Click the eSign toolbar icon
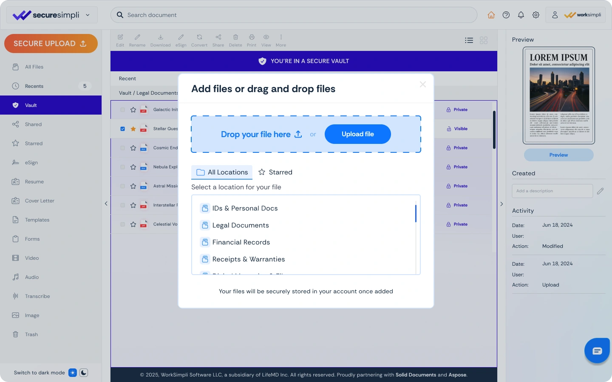Viewport: 612px width, 382px height. (x=181, y=40)
